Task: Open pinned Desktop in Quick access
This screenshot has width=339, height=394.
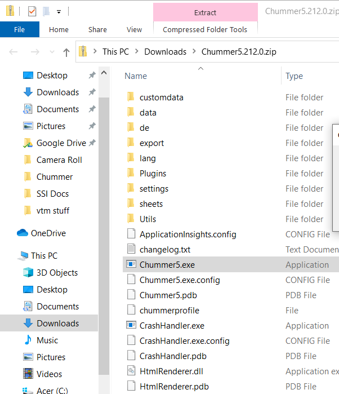Action: [52, 75]
